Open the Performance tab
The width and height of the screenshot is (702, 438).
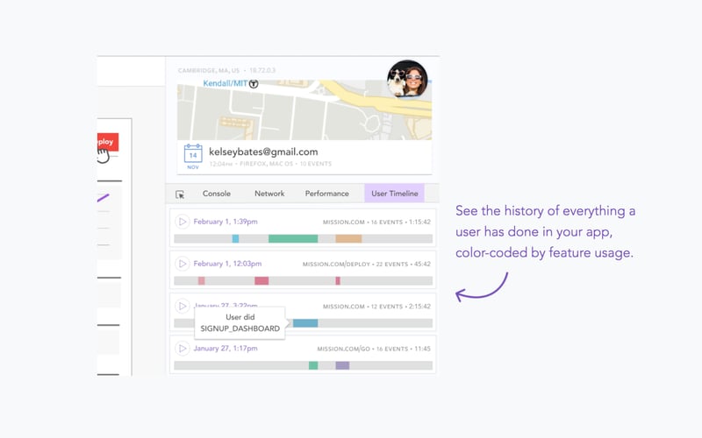coord(326,194)
